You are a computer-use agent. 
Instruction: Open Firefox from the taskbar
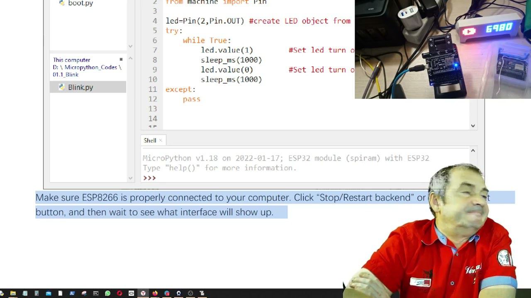[x=155, y=293]
